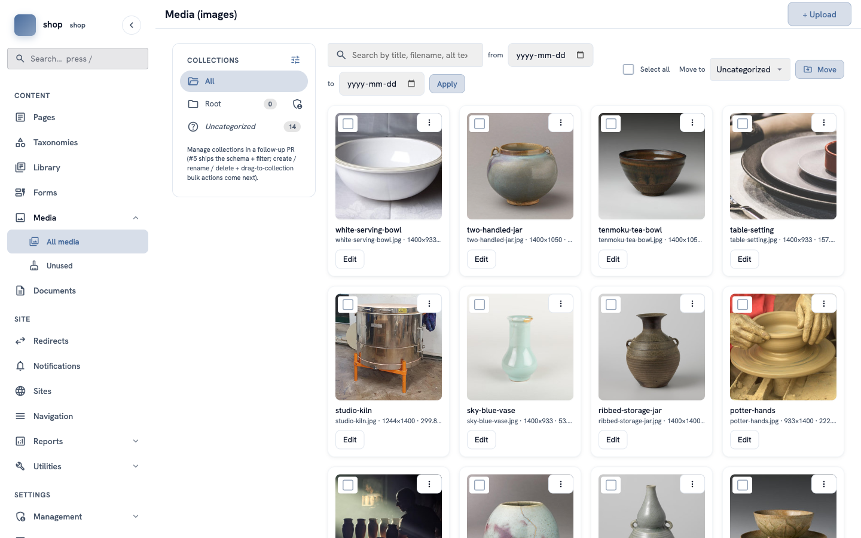Collapse sidebar with chevron button
The width and height of the screenshot is (861, 538).
point(132,25)
